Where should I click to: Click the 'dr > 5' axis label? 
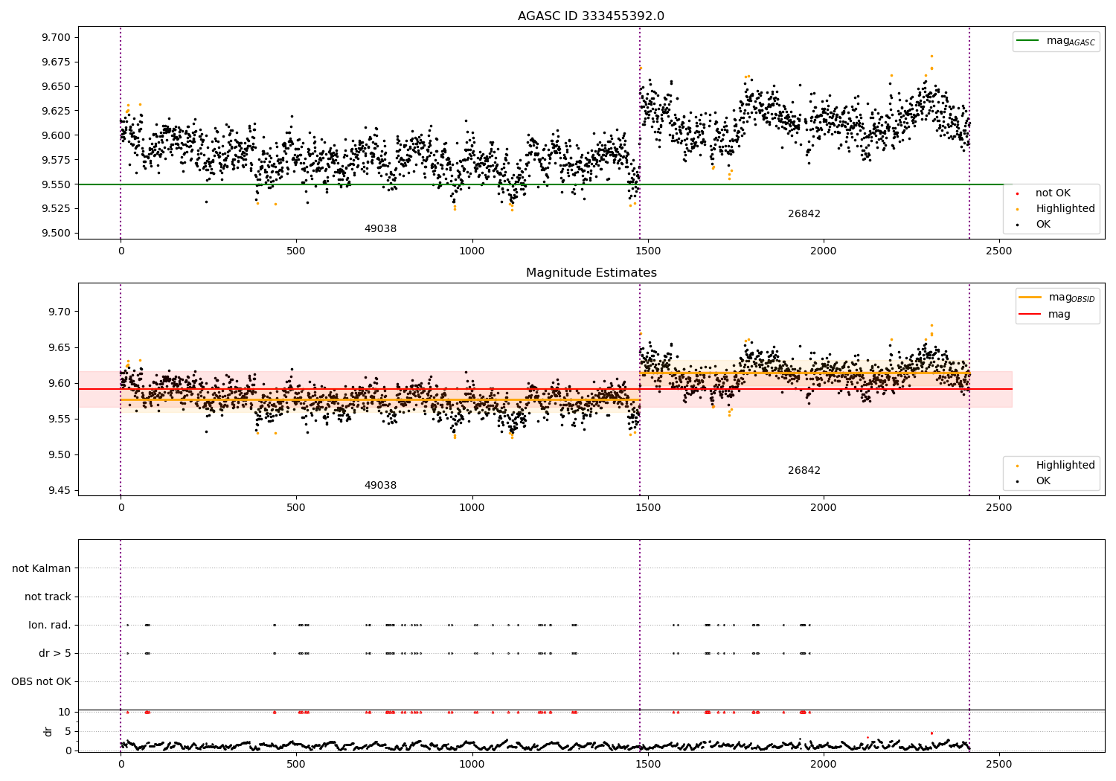pyautogui.click(x=55, y=653)
